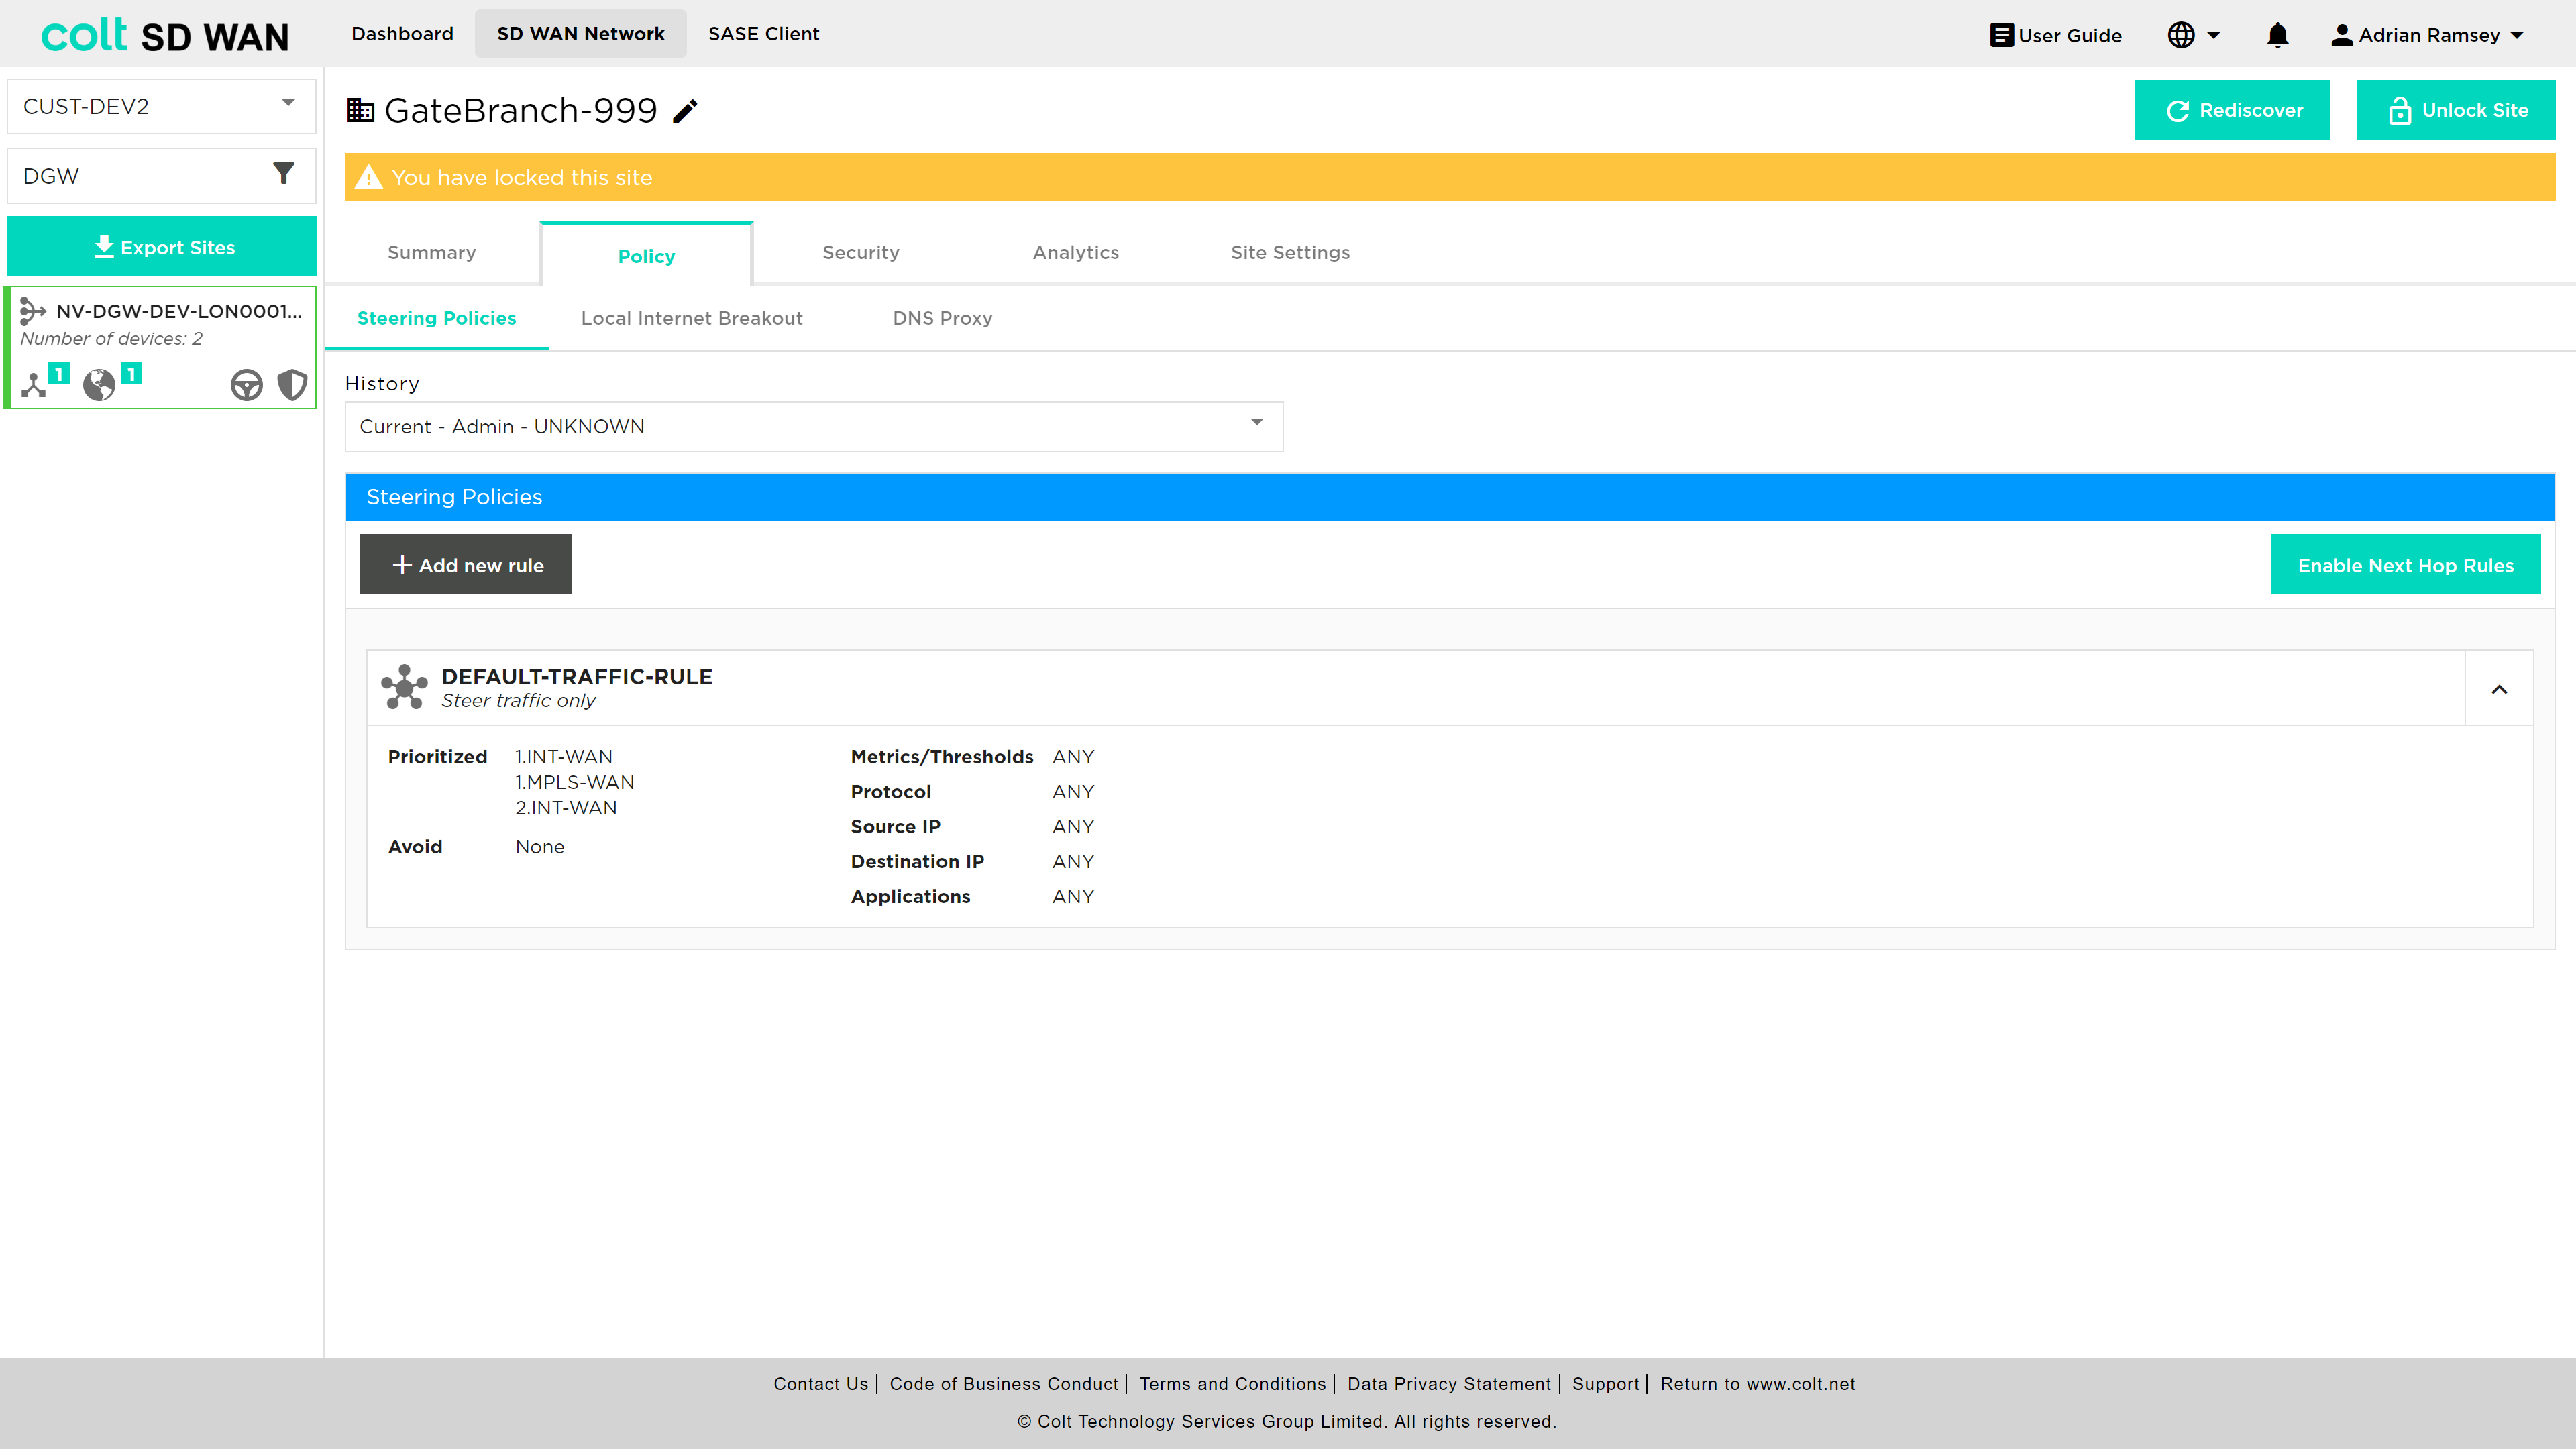Click the gateway icon beside NV-DGW-DEV-LON0001
Screen dimensions: 2576x1449
(33, 311)
